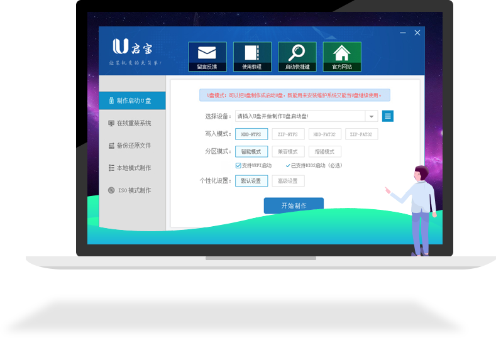The width and height of the screenshot is (496, 338).
Task: Expand the 选择设备 dropdown arrow
Action: (x=371, y=116)
